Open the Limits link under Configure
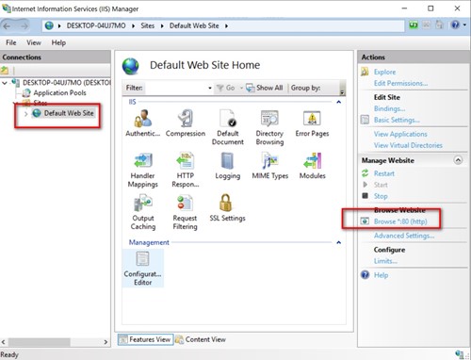 pyautogui.click(x=385, y=261)
